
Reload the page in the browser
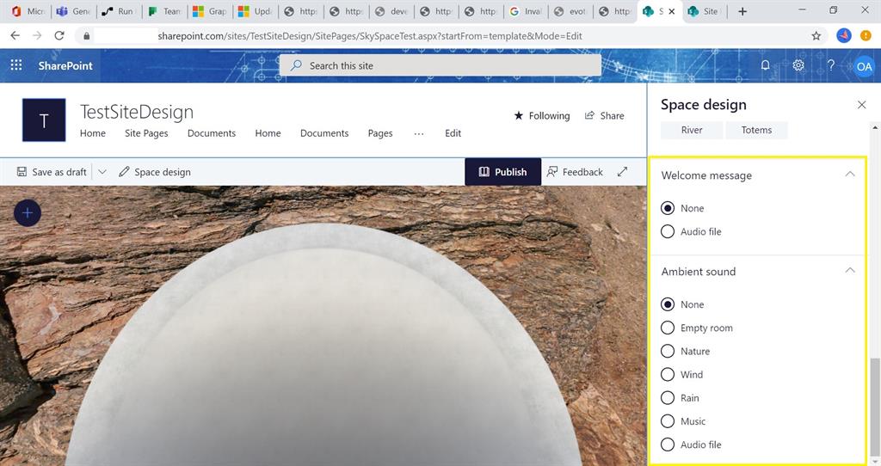pyautogui.click(x=59, y=36)
